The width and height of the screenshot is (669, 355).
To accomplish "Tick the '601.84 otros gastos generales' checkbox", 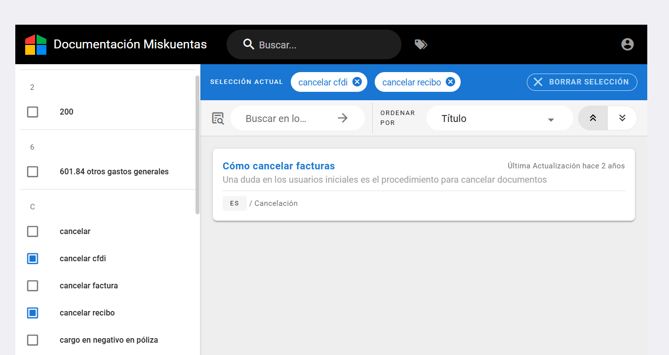I will [x=33, y=172].
